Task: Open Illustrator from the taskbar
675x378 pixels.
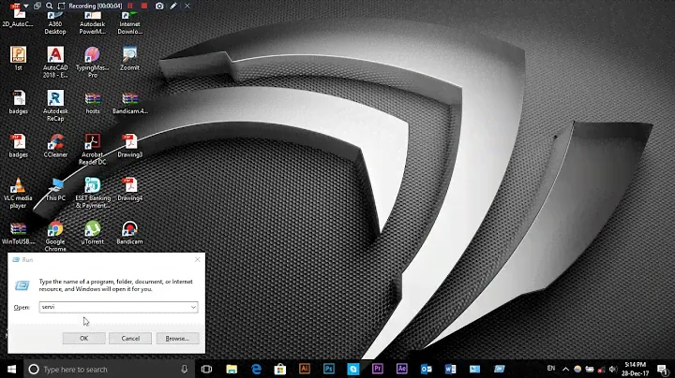Action: [x=305, y=369]
